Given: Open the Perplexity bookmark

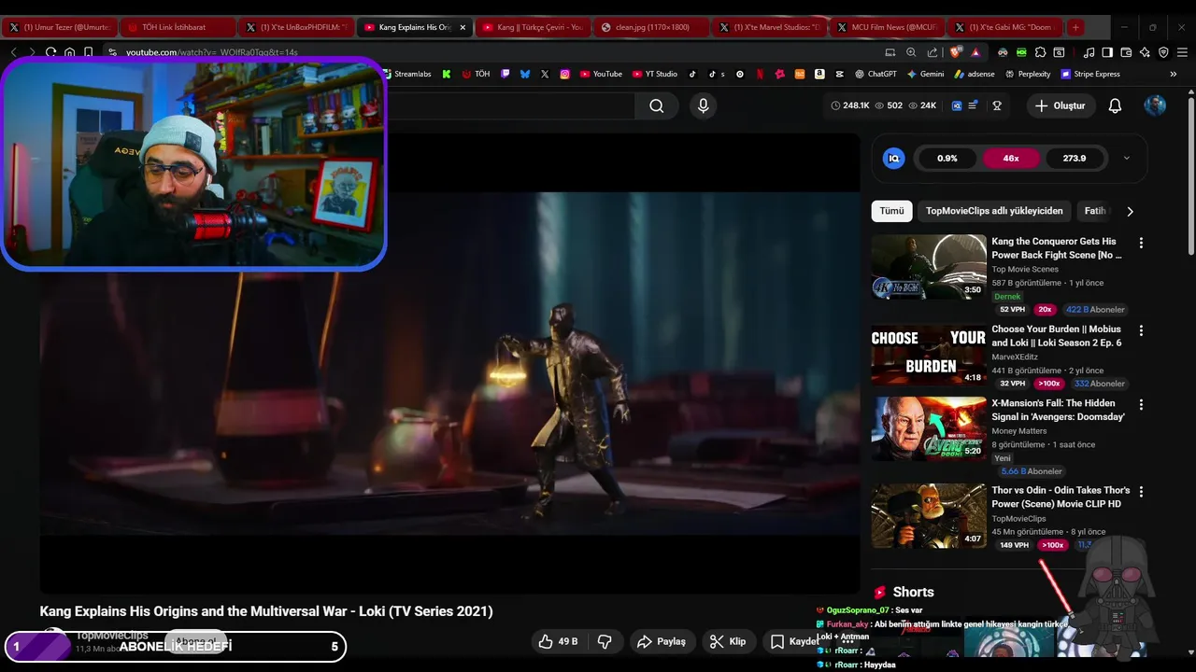Looking at the screenshot, I should point(1028,74).
